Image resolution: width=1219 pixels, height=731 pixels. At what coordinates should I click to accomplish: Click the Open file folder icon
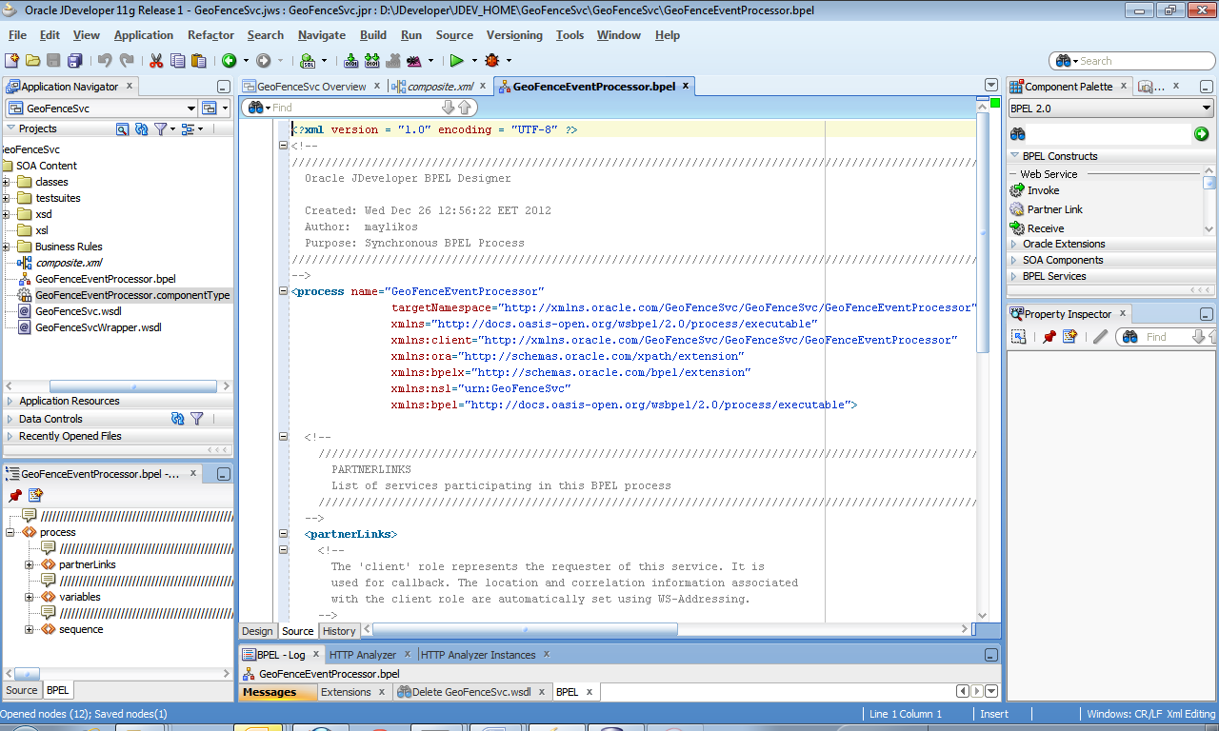[x=32, y=60]
